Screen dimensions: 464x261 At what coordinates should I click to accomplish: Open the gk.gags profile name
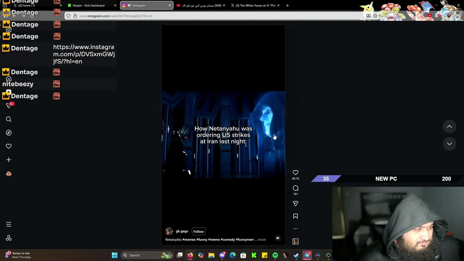[182, 231]
